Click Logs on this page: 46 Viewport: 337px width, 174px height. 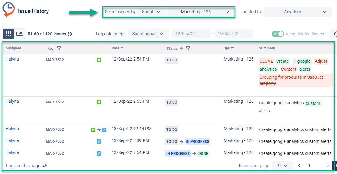click(27, 166)
